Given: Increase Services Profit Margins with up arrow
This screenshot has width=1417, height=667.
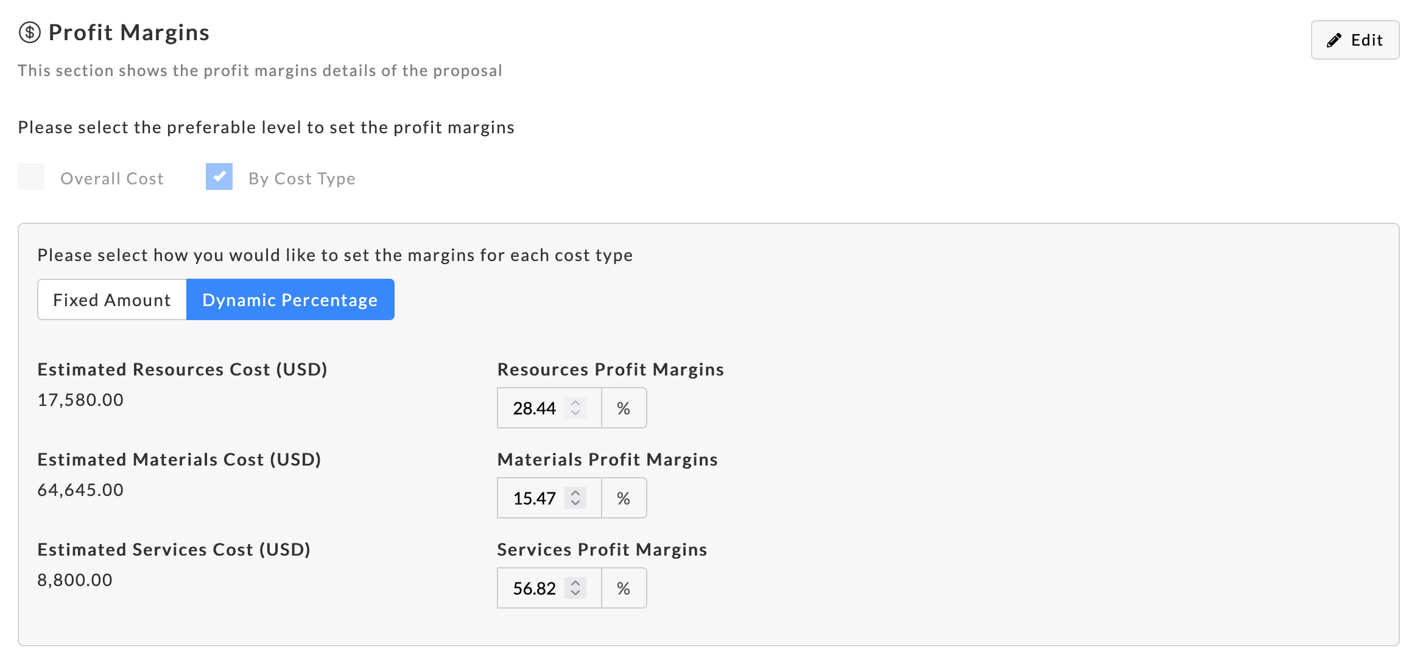Looking at the screenshot, I should pos(575,582).
